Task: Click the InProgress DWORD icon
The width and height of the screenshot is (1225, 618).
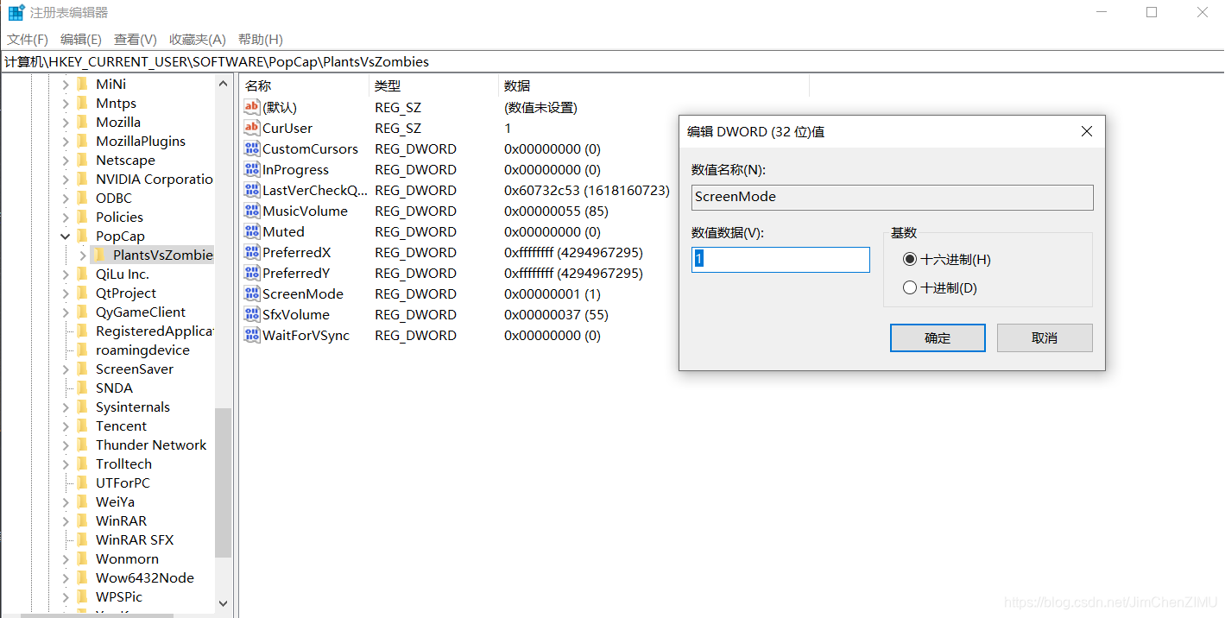Action: (252, 169)
